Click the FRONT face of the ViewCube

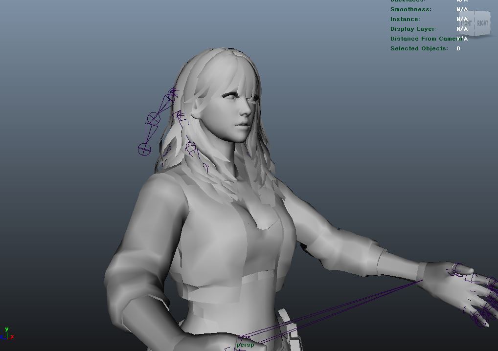(466, 23)
